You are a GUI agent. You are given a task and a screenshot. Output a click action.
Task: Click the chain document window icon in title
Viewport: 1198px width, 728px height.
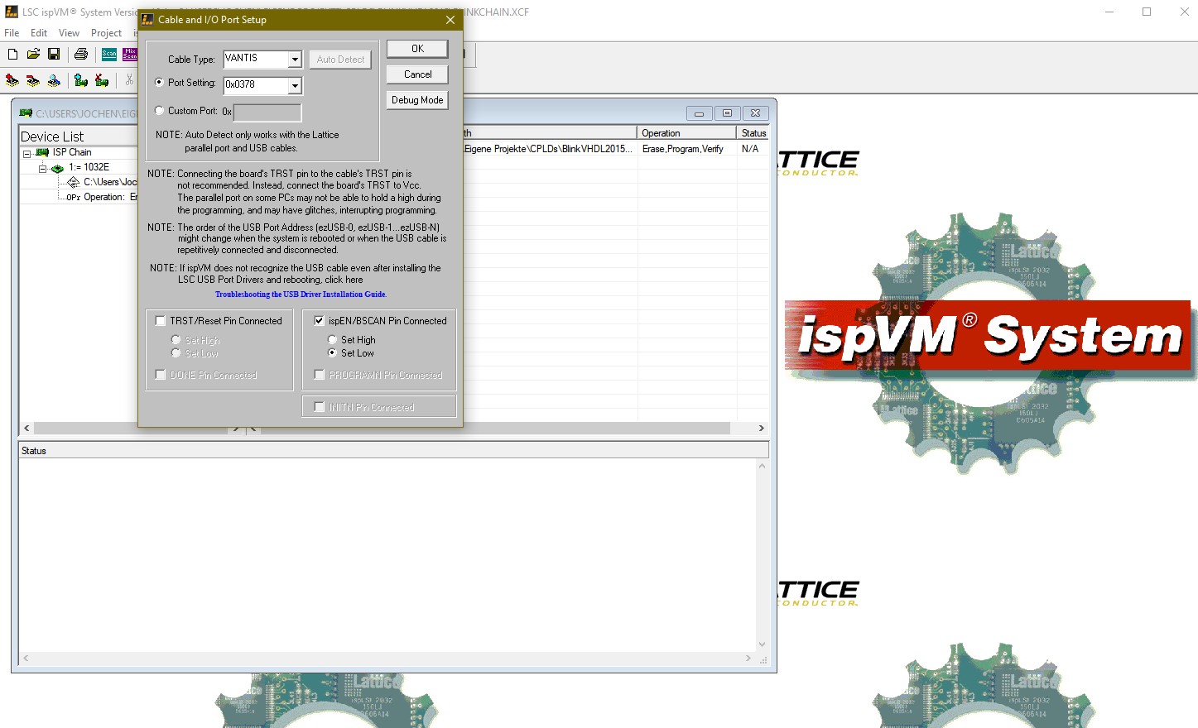point(26,113)
